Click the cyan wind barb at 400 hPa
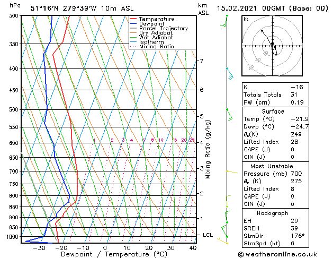This screenshot has height=258, width=333. [230, 74]
